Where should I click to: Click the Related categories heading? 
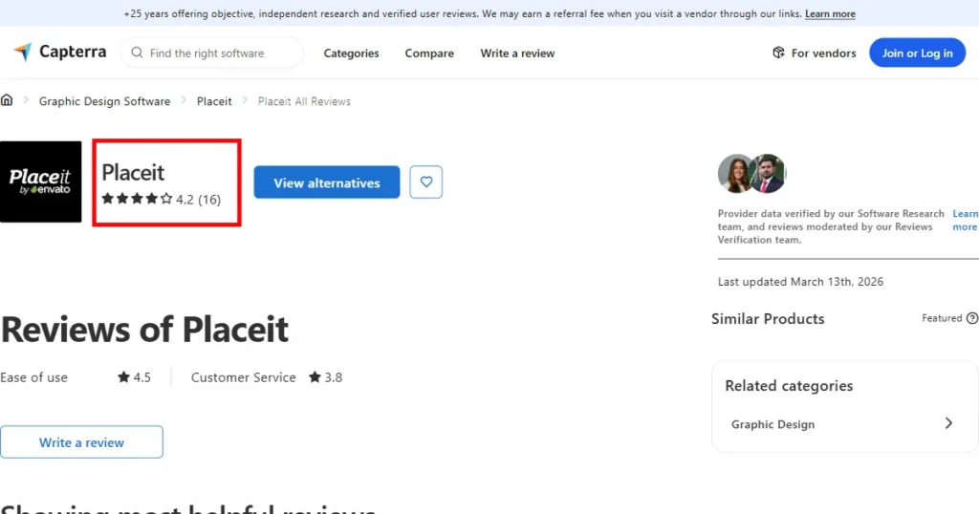(x=789, y=386)
